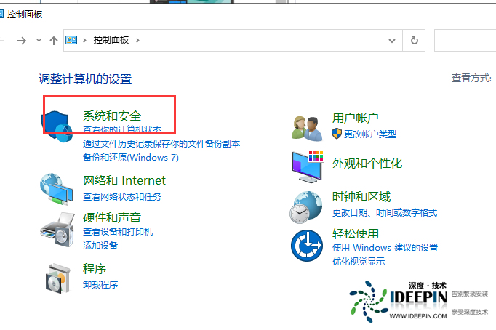The width and height of the screenshot is (496, 330).
Task: Open 外观和个性化 category
Action: [x=367, y=163]
